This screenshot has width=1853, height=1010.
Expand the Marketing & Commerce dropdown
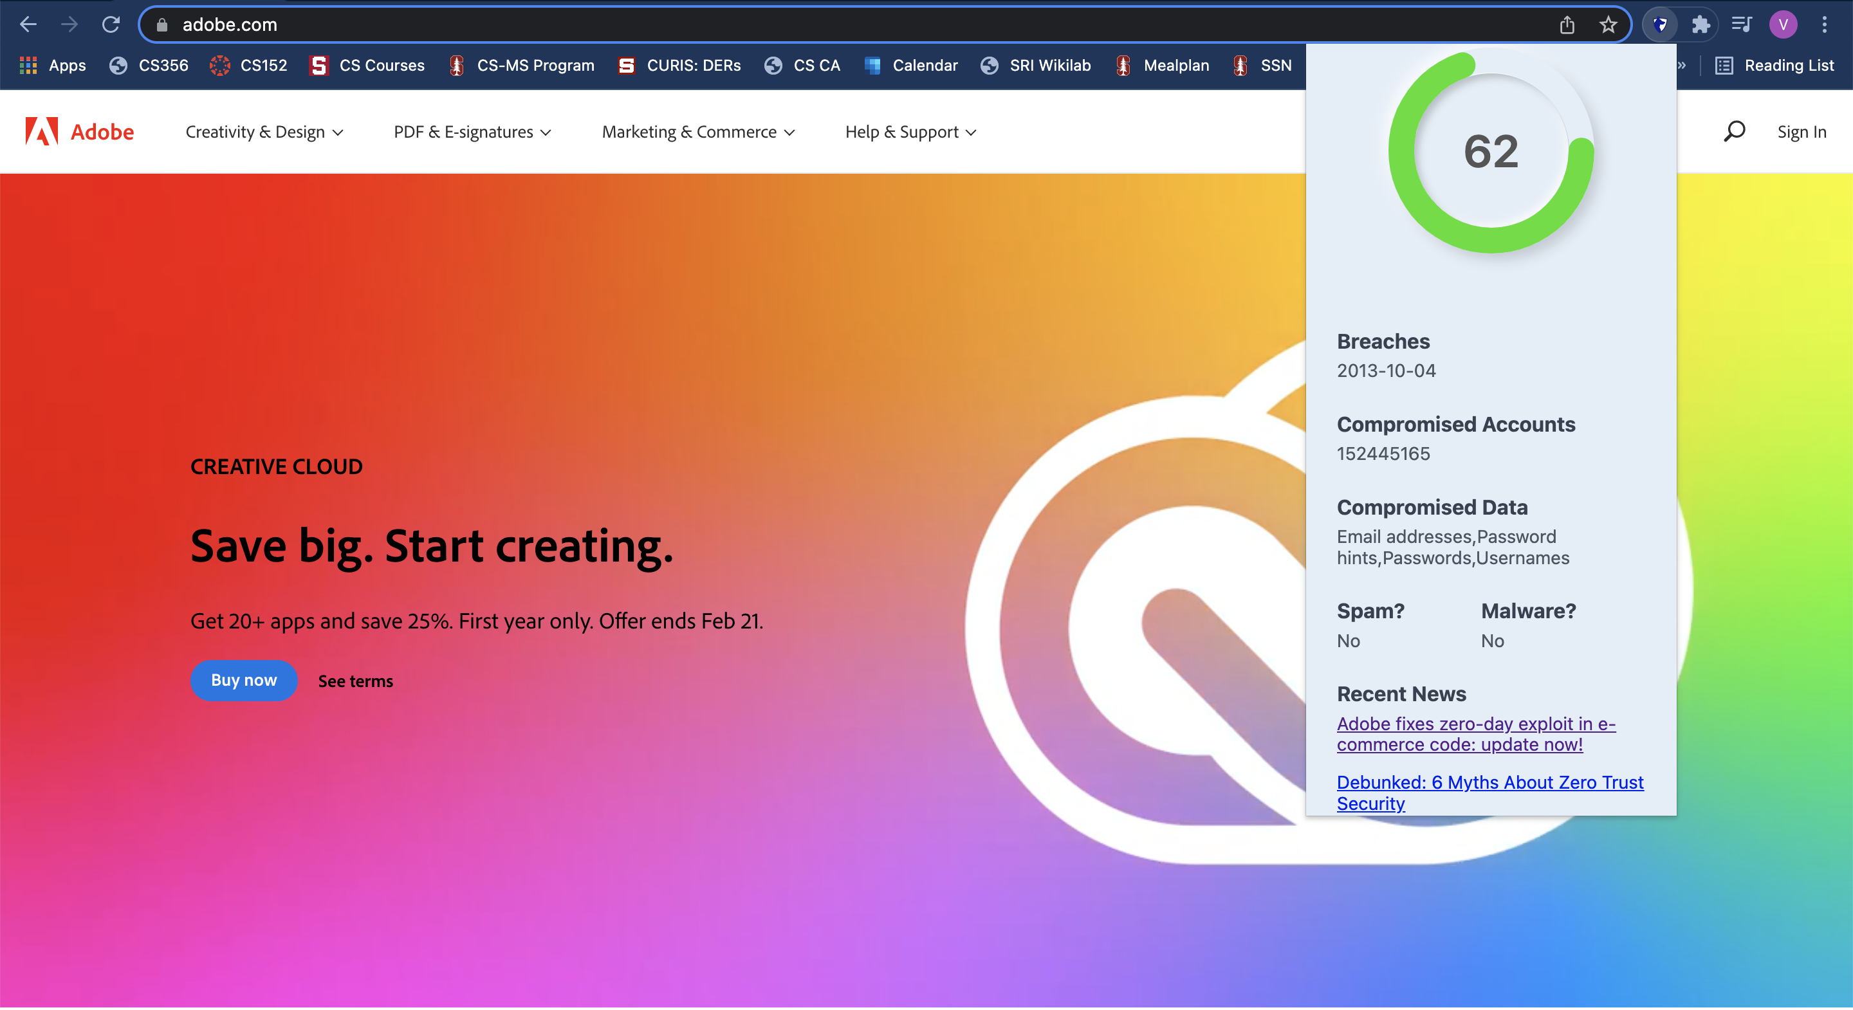tap(697, 133)
